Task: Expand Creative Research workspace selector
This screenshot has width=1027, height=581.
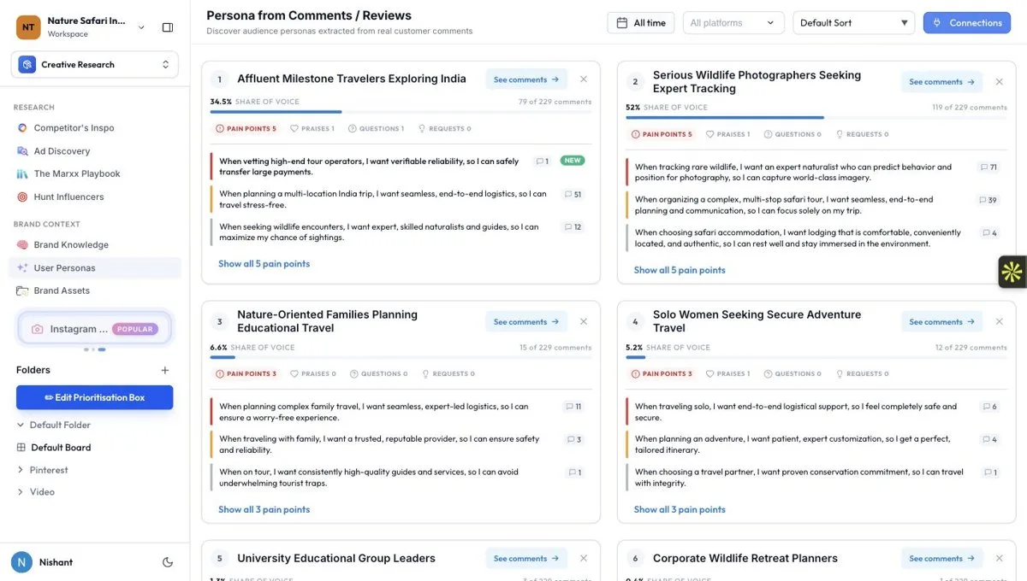Action: tap(95, 65)
